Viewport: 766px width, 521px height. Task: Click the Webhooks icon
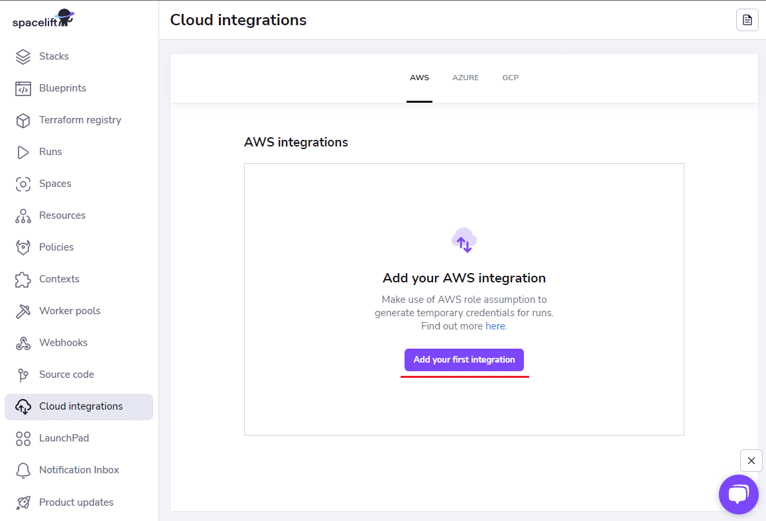tap(23, 343)
